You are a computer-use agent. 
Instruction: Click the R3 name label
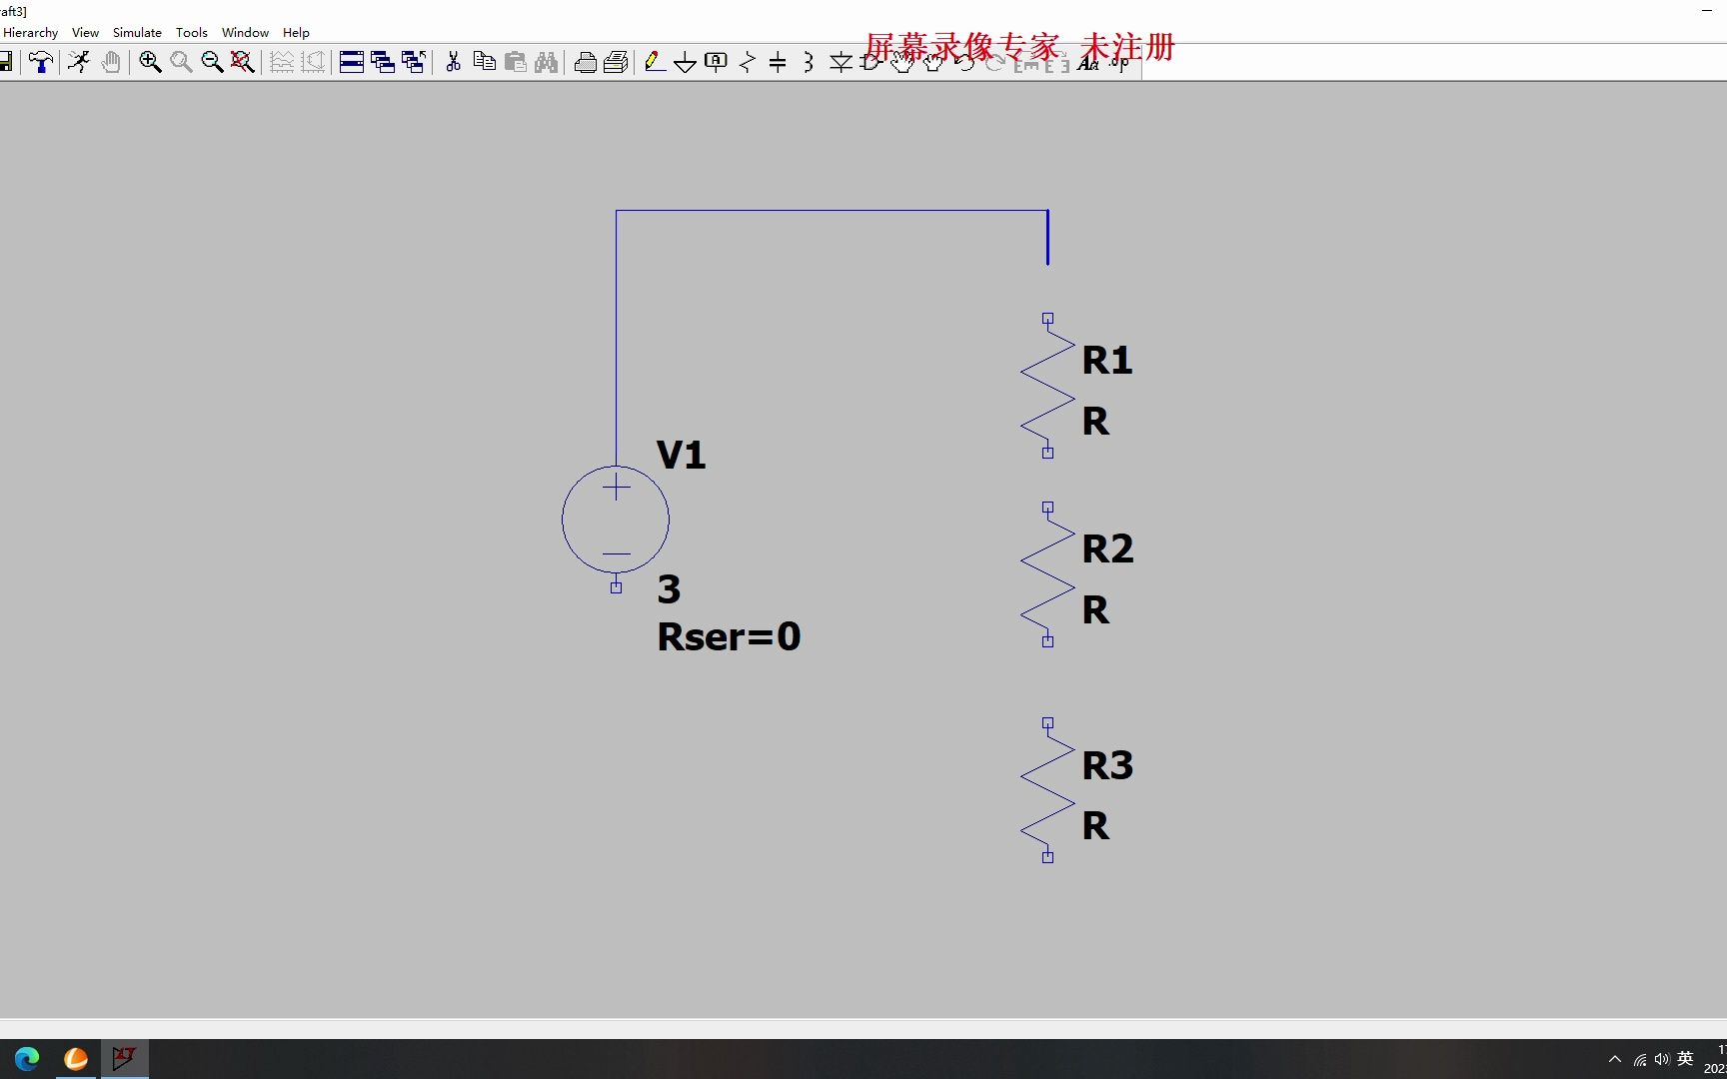click(1107, 765)
